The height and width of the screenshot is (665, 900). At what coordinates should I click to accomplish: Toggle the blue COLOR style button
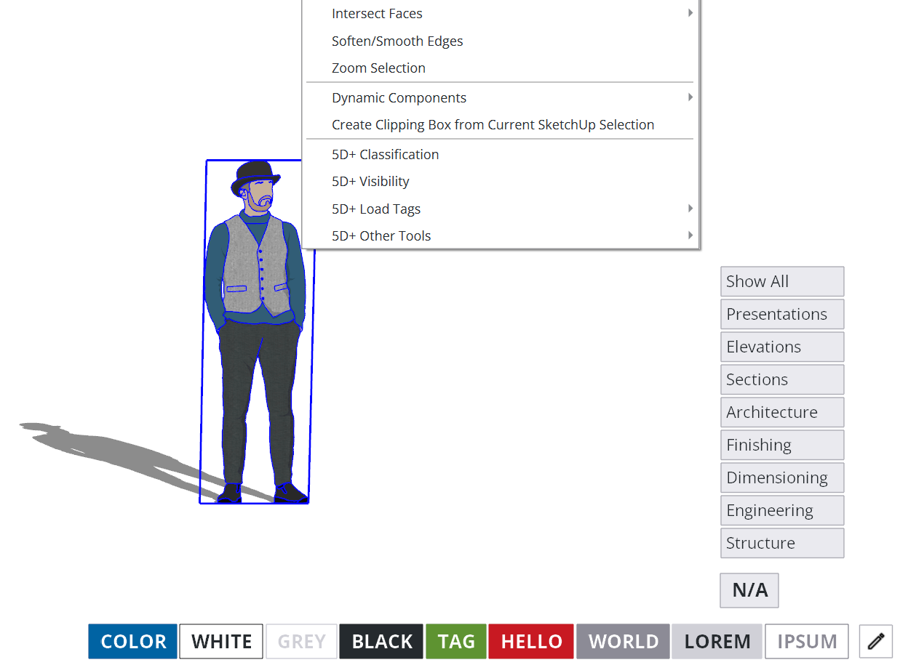(133, 641)
